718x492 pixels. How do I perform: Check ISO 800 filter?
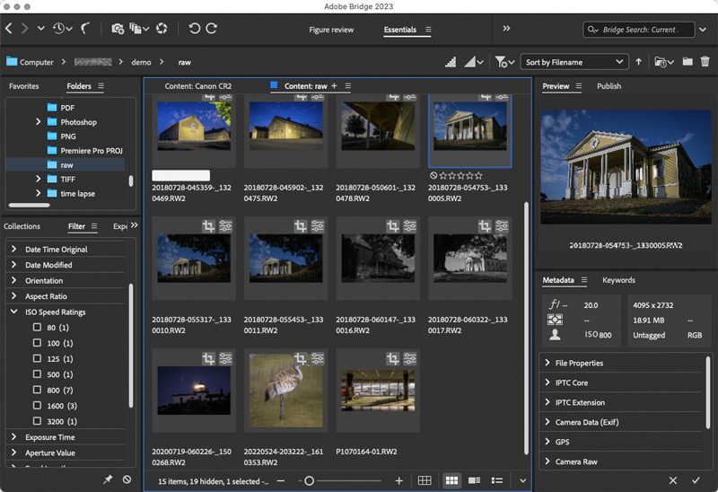pyautogui.click(x=37, y=390)
